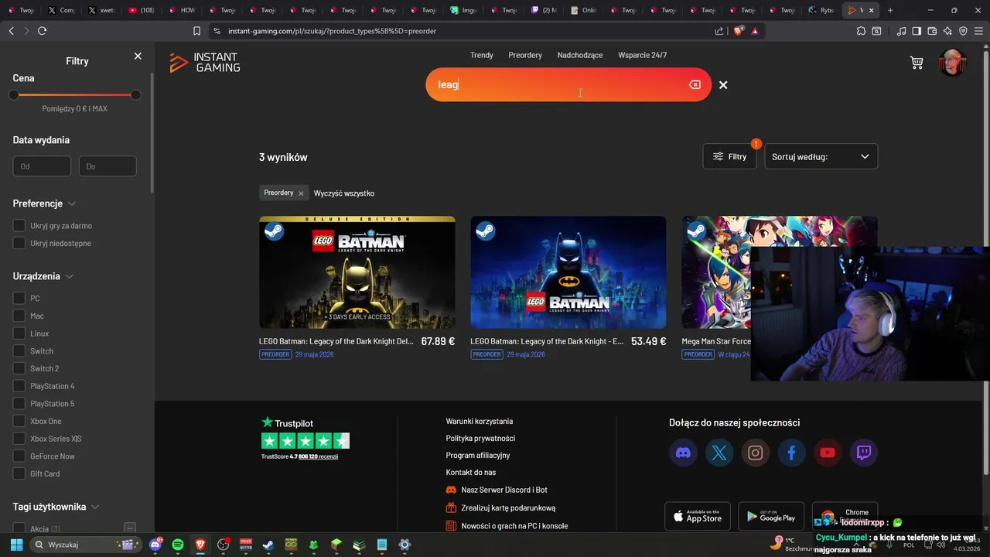Collapse the Tagi użytkownika section
Image resolution: width=990 pixels, height=557 pixels.
[x=95, y=507]
